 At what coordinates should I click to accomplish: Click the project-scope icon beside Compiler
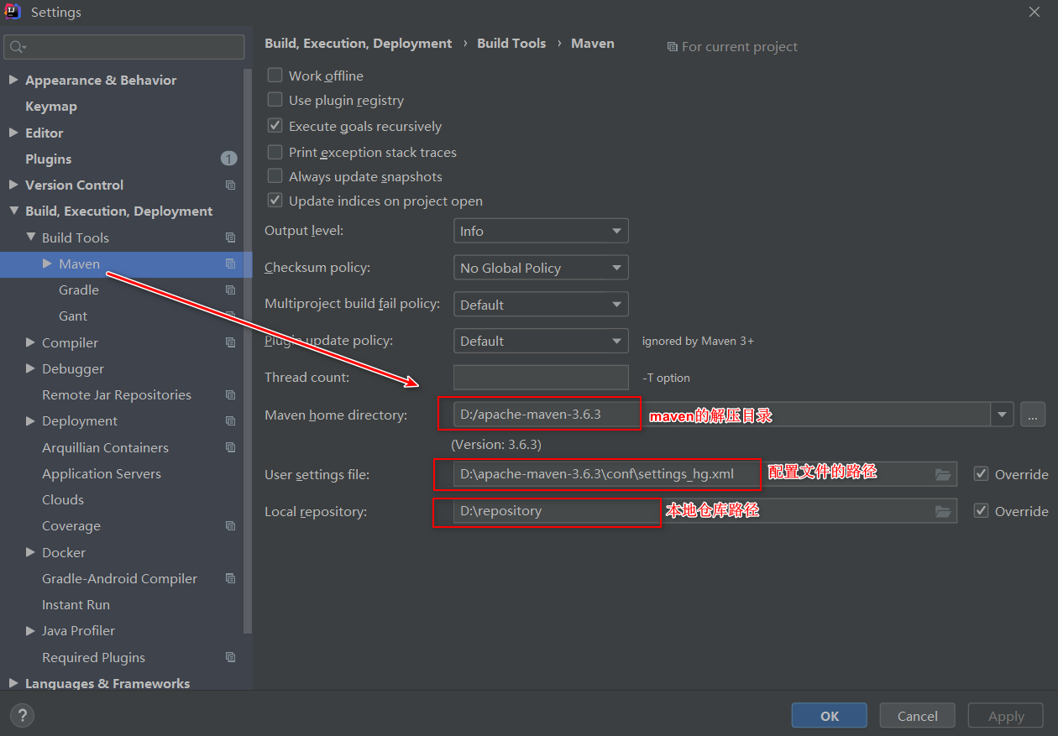coord(230,342)
